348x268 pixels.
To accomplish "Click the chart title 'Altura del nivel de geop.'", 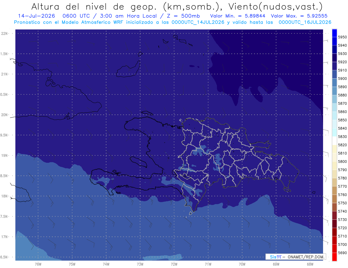I will point(95,7).
